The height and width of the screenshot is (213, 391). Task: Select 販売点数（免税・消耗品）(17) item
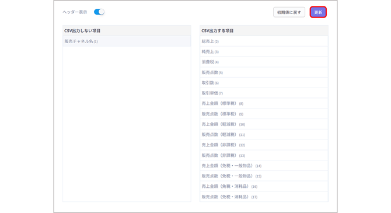[264, 197]
